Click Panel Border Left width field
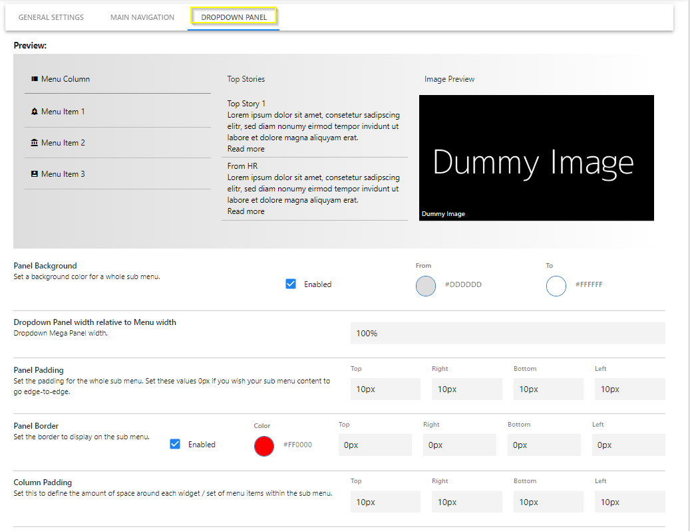The height and width of the screenshot is (531, 690). point(628,445)
